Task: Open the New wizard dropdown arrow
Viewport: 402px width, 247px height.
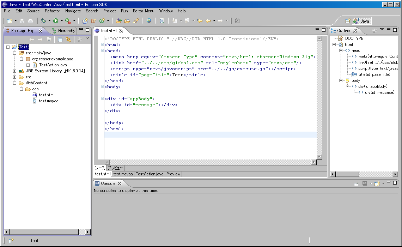Action: click(x=16, y=21)
